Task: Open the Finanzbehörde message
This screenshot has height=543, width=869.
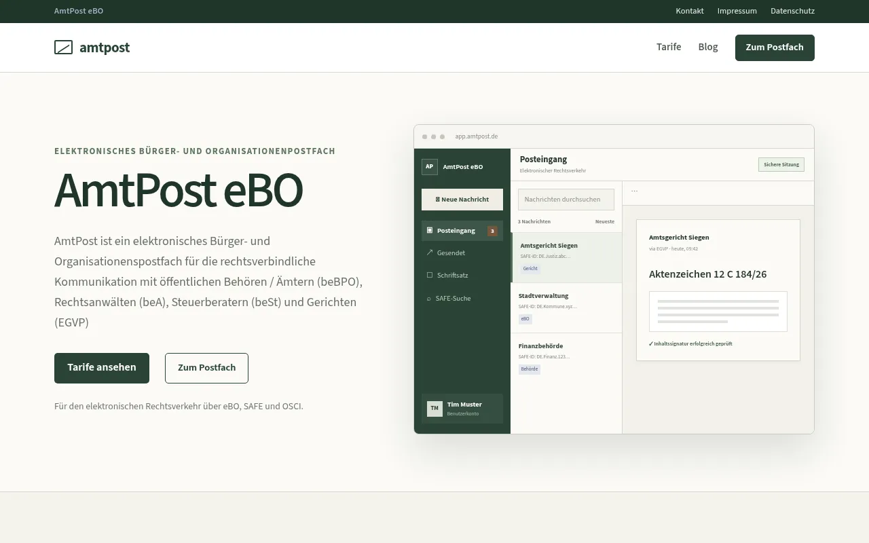Action: coord(566,358)
